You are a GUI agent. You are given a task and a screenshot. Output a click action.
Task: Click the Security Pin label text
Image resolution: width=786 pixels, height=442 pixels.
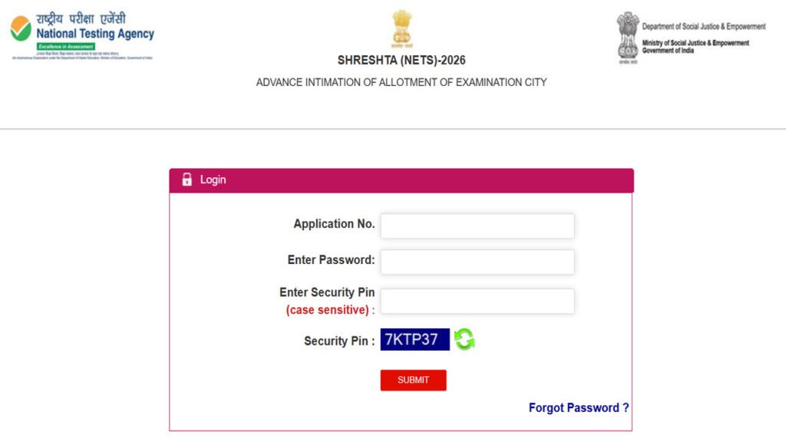(336, 341)
